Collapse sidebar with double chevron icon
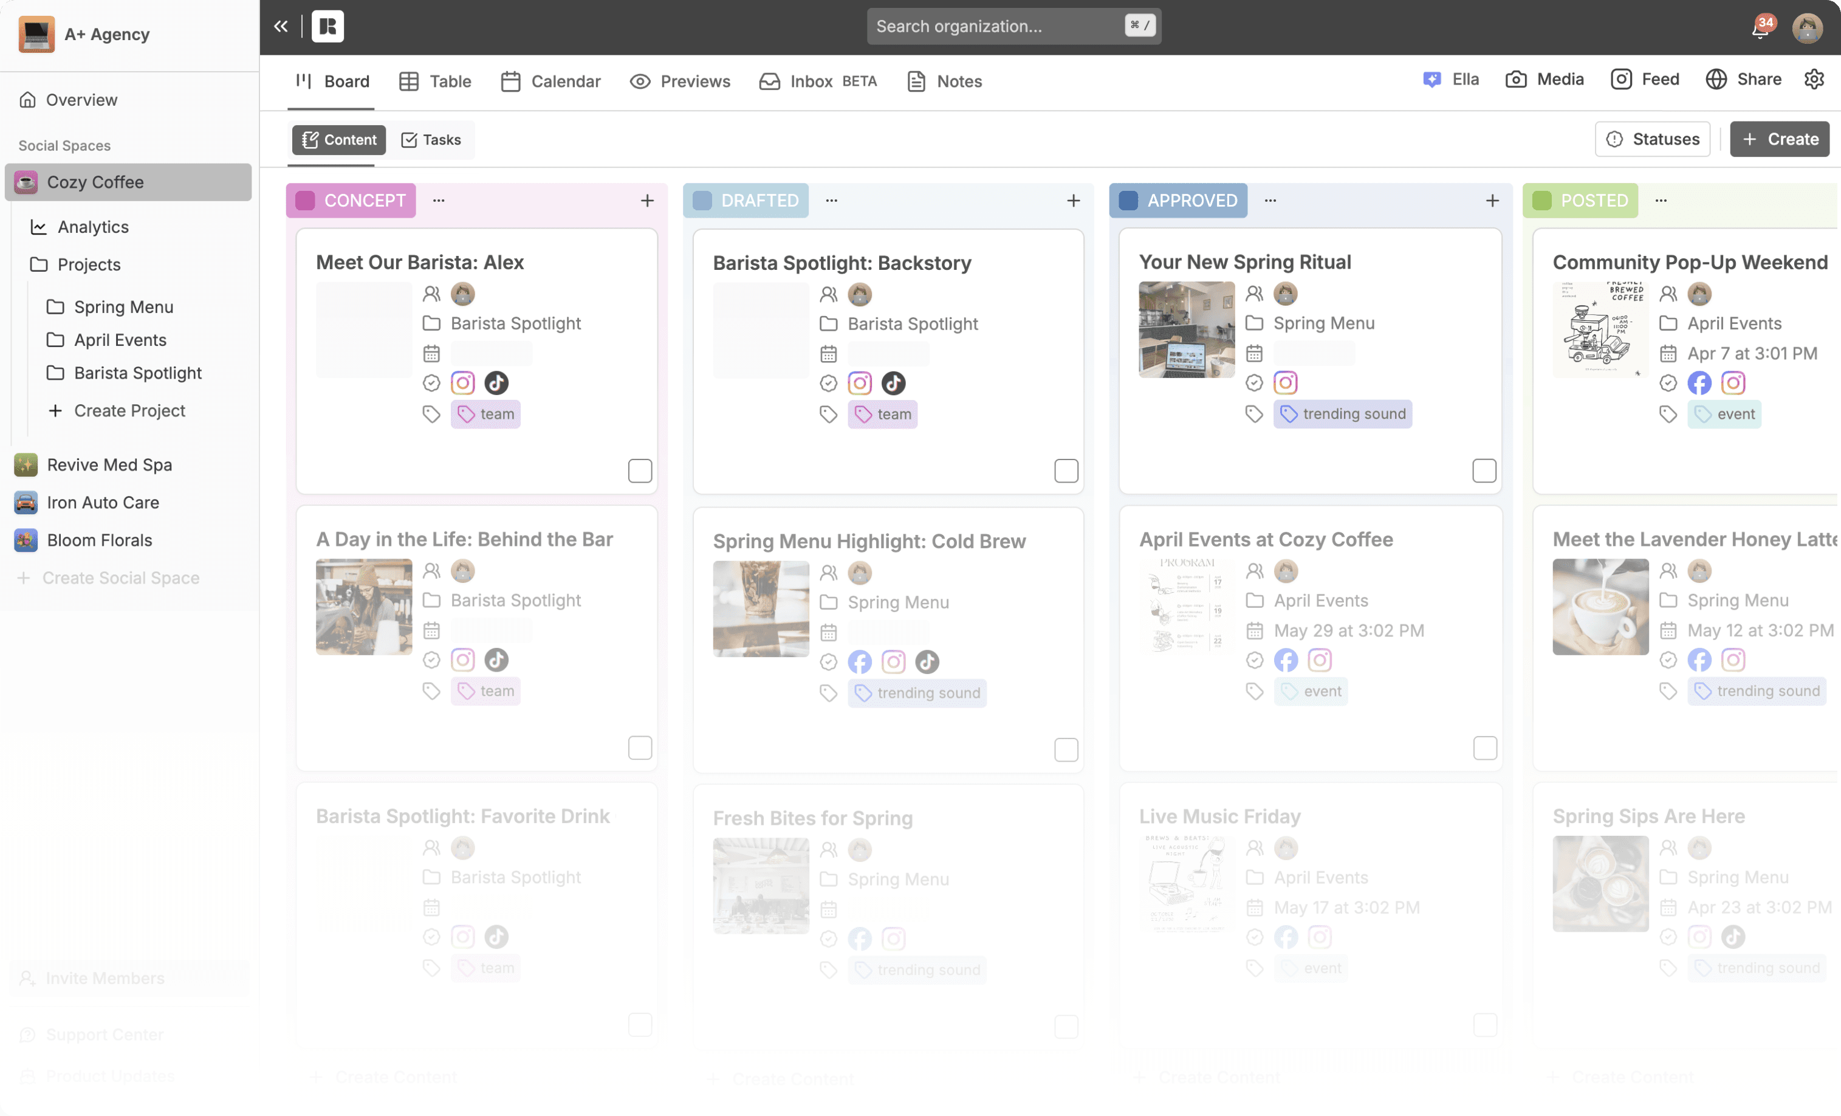The height and width of the screenshot is (1116, 1841). (280, 26)
